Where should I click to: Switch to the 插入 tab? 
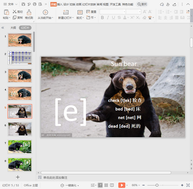point(60,4)
